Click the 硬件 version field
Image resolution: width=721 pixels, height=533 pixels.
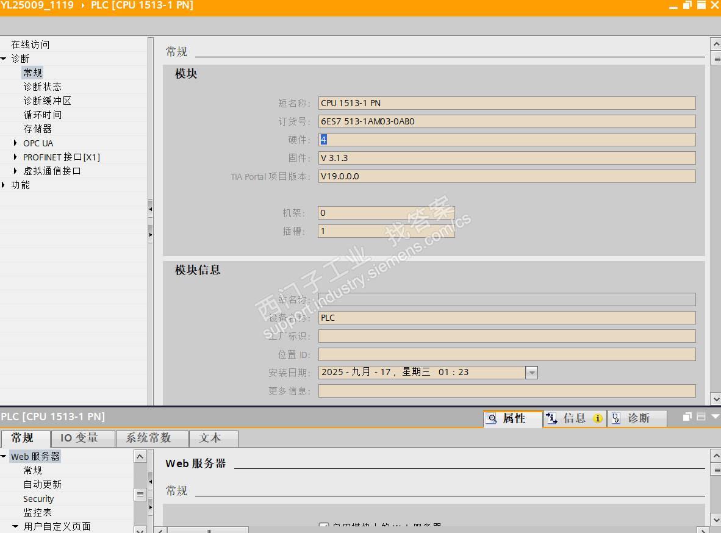pyautogui.click(x=507, y=140)
